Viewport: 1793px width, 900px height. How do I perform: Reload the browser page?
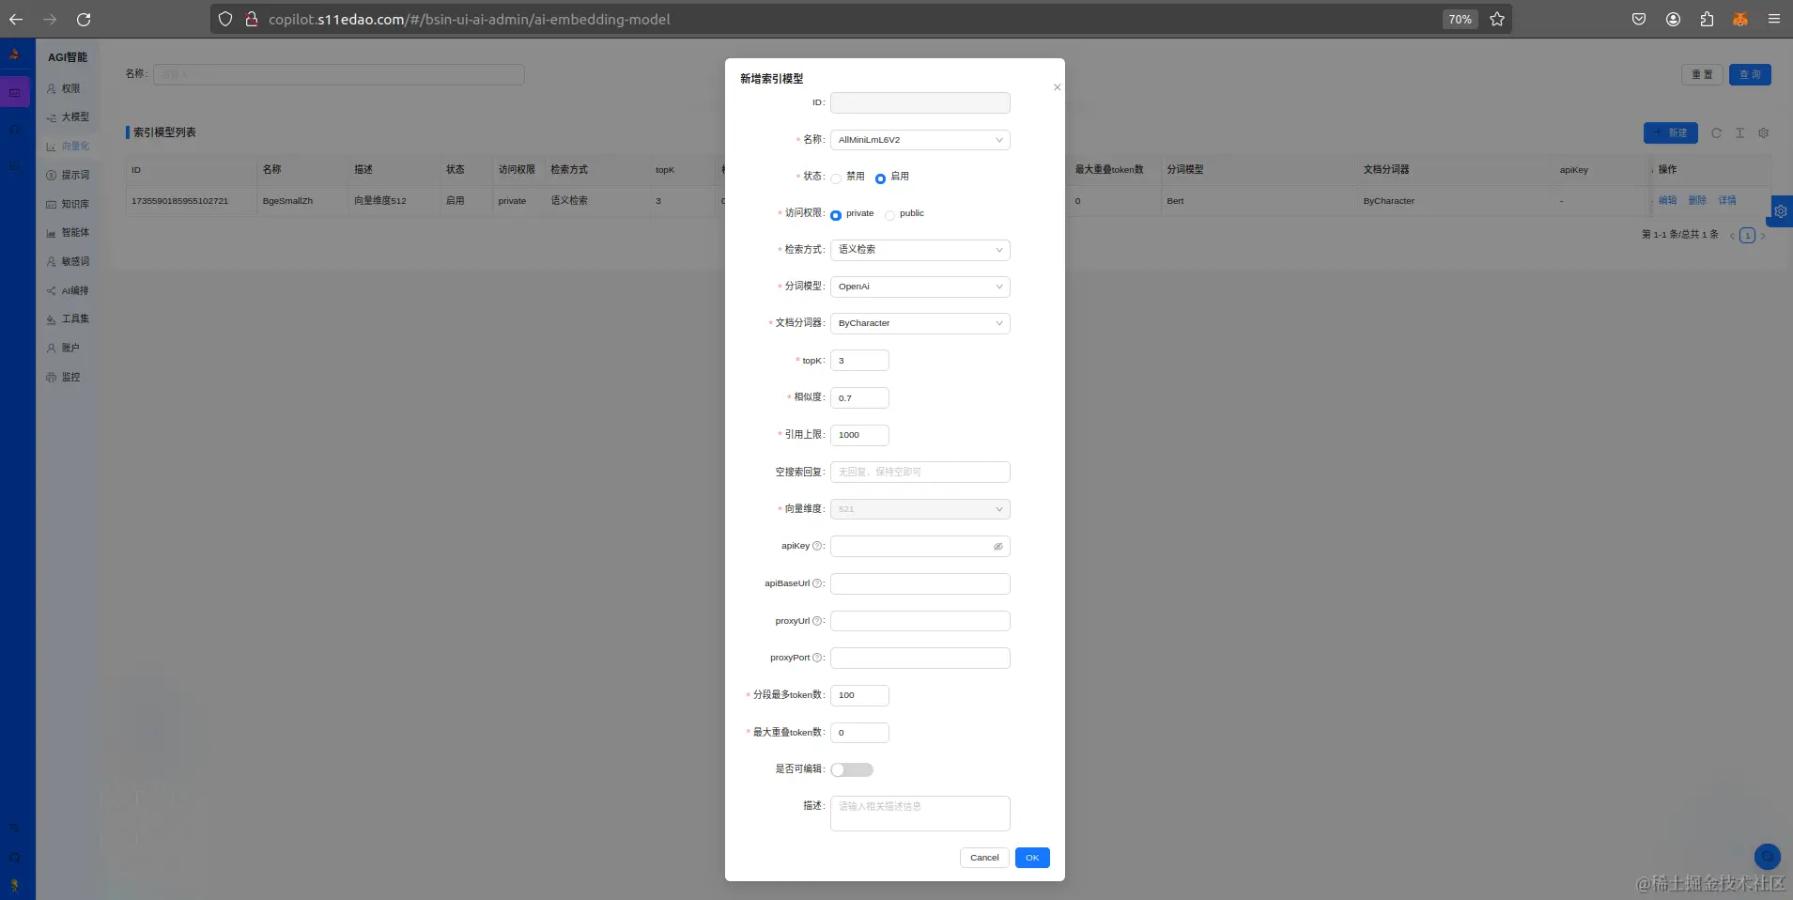click(x=84, y=19)
